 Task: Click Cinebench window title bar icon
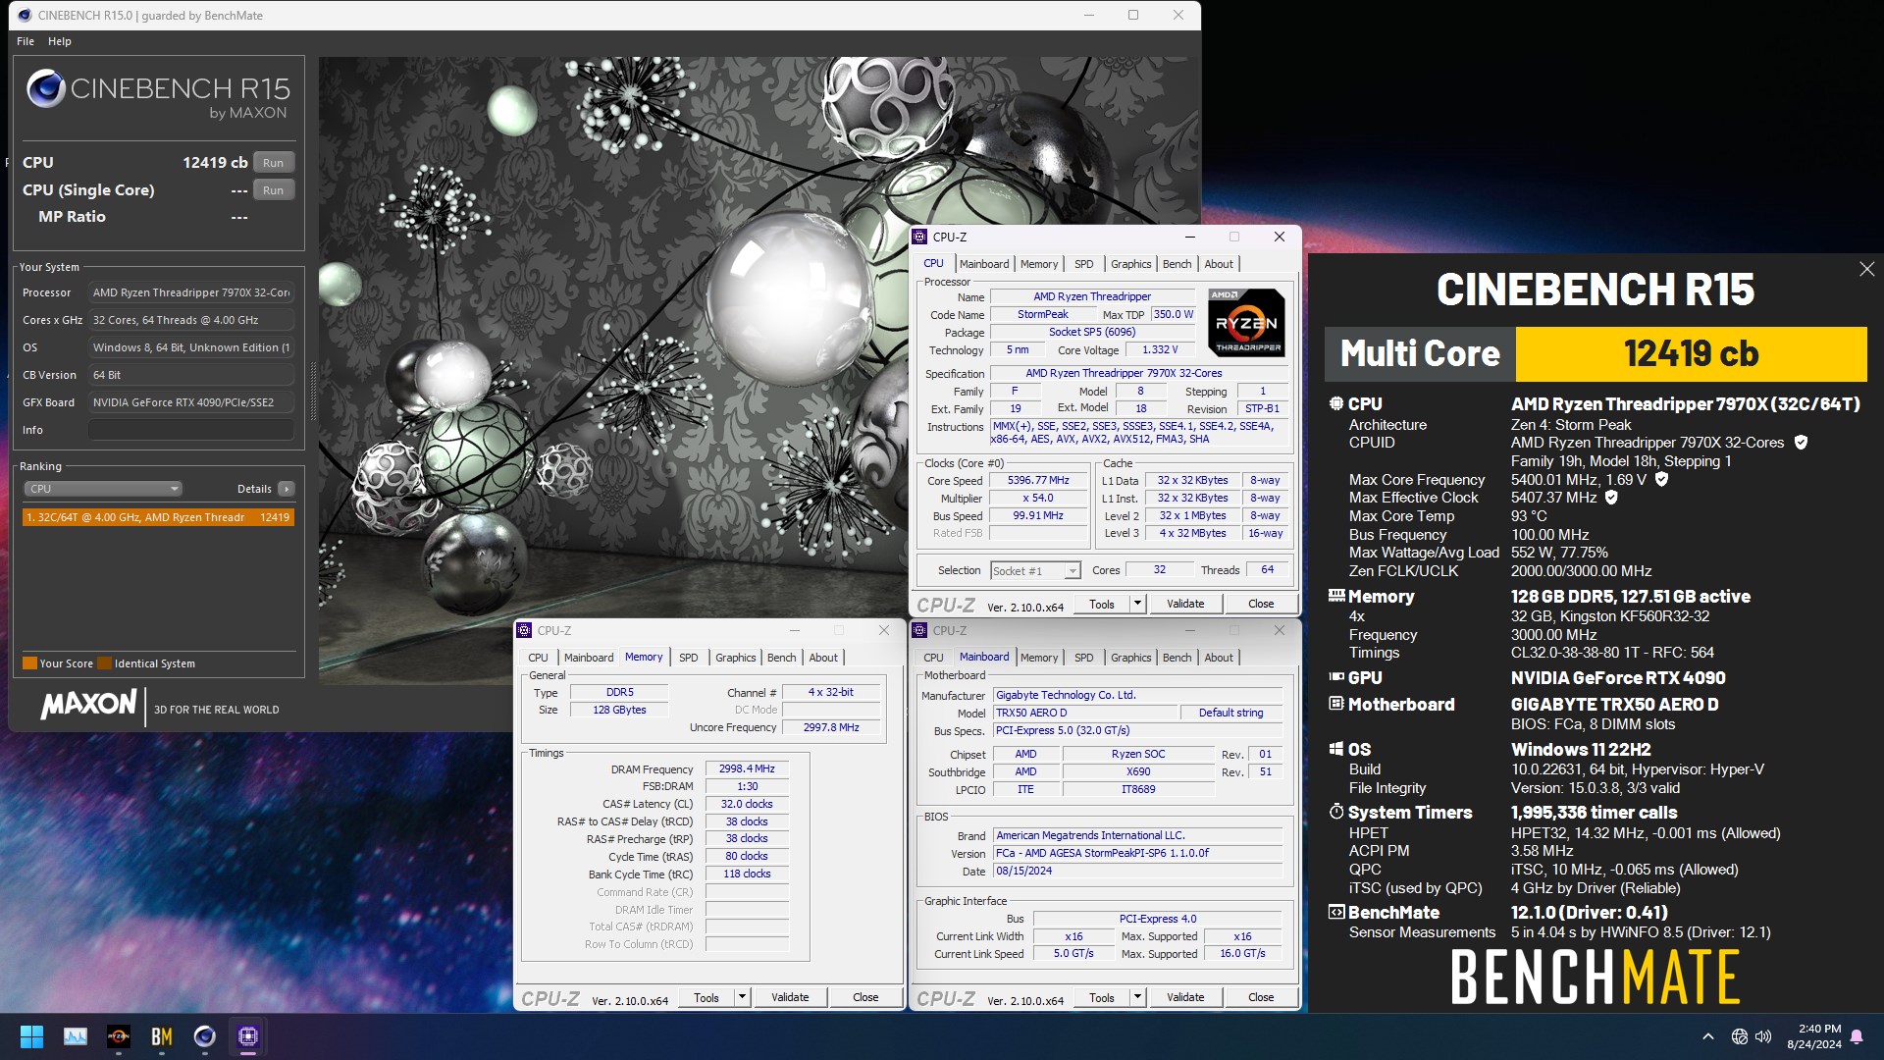coord(25,15)
